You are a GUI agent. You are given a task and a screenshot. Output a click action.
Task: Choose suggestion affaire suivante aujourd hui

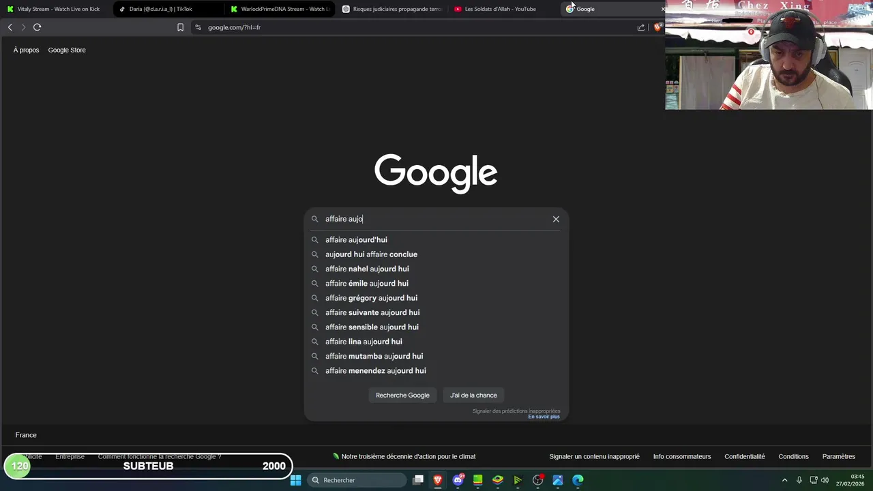pyautogui.click(x=436, y=312)
